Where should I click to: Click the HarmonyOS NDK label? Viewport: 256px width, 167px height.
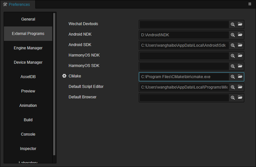coord(84,55)
